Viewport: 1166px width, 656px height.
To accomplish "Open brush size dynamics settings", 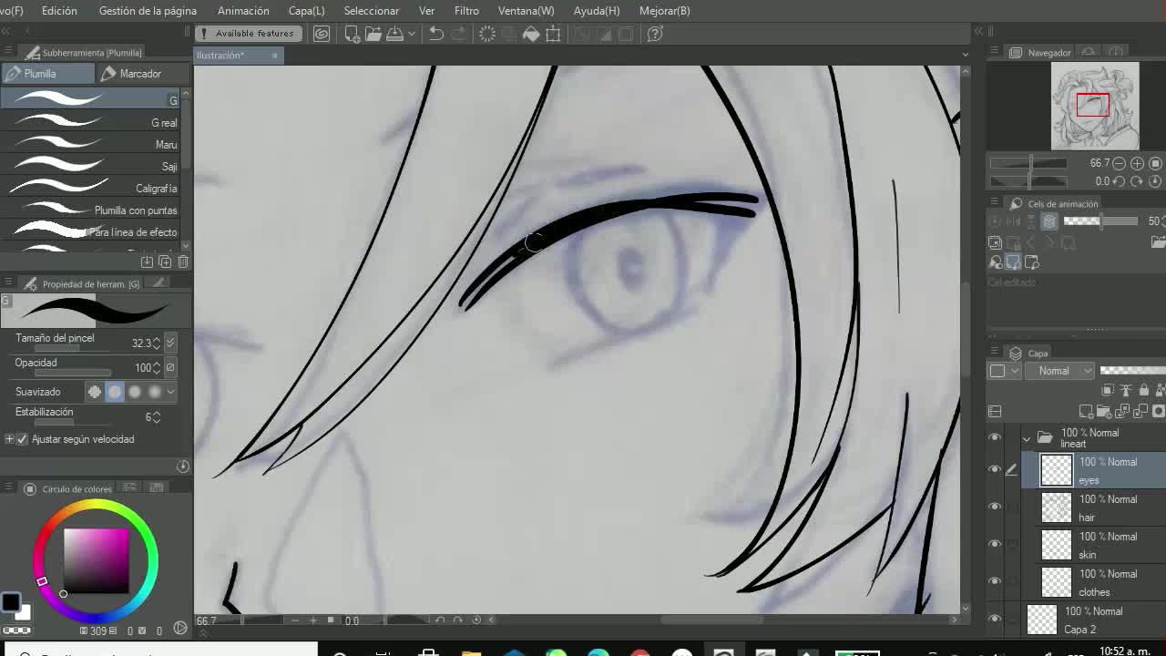I will 170,343.
